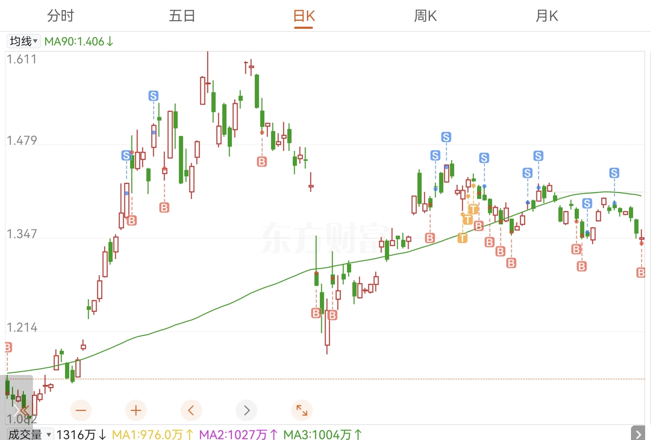
Task: Click the MA1:976.0万 volume label
Action: point(153,435)
